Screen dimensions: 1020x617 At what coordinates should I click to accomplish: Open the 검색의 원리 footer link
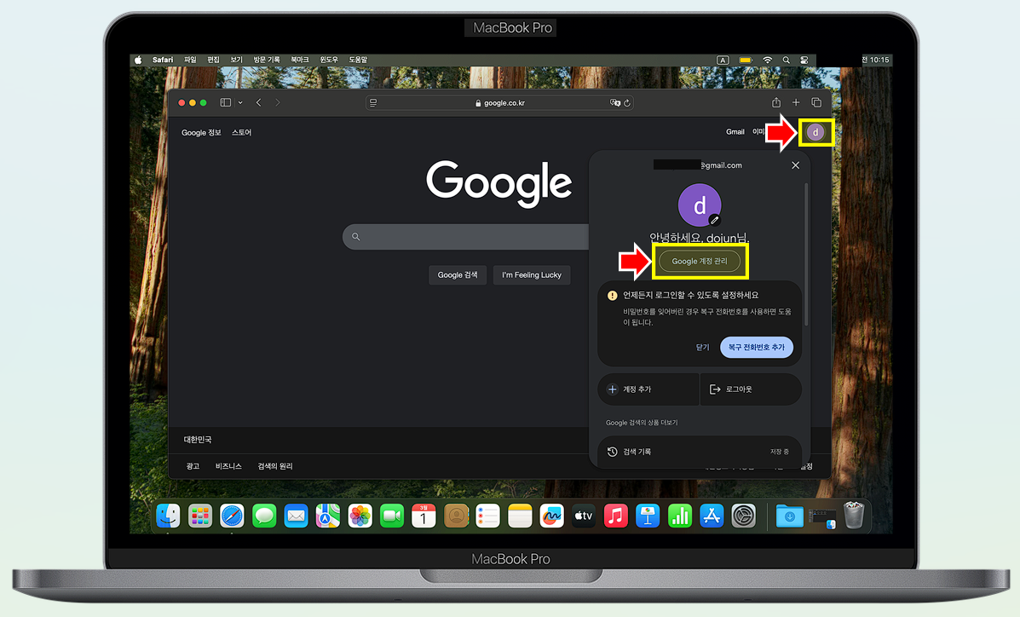click(275, 466)
